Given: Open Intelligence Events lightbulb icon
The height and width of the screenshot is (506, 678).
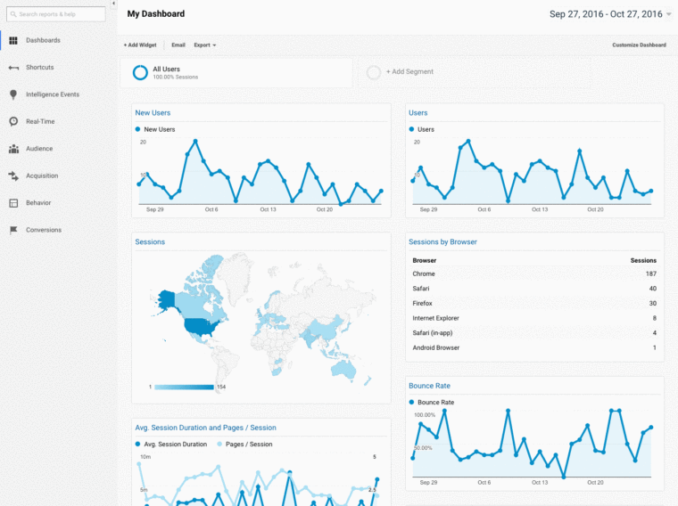Looking at the screenshot, I should pos(13,94).
